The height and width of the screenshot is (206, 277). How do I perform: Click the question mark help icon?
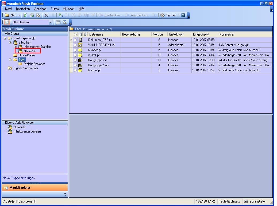coord(183,15)
